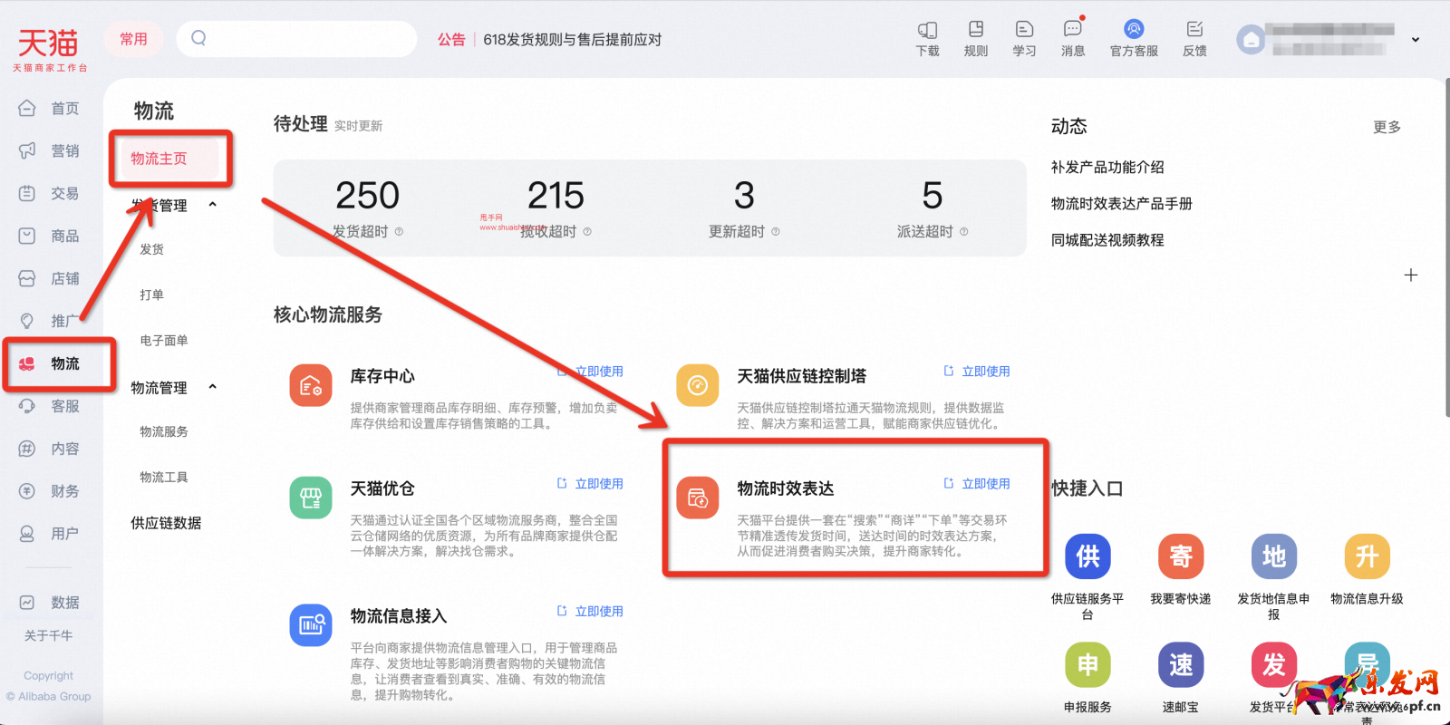This screenshot has width=1450, height=725.
Task: Open 用户 in left sidebar
Action: (x=50, y=535)
